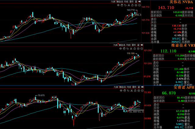Click the 英伟达 NVDA stock title

(x=181, y=2)
